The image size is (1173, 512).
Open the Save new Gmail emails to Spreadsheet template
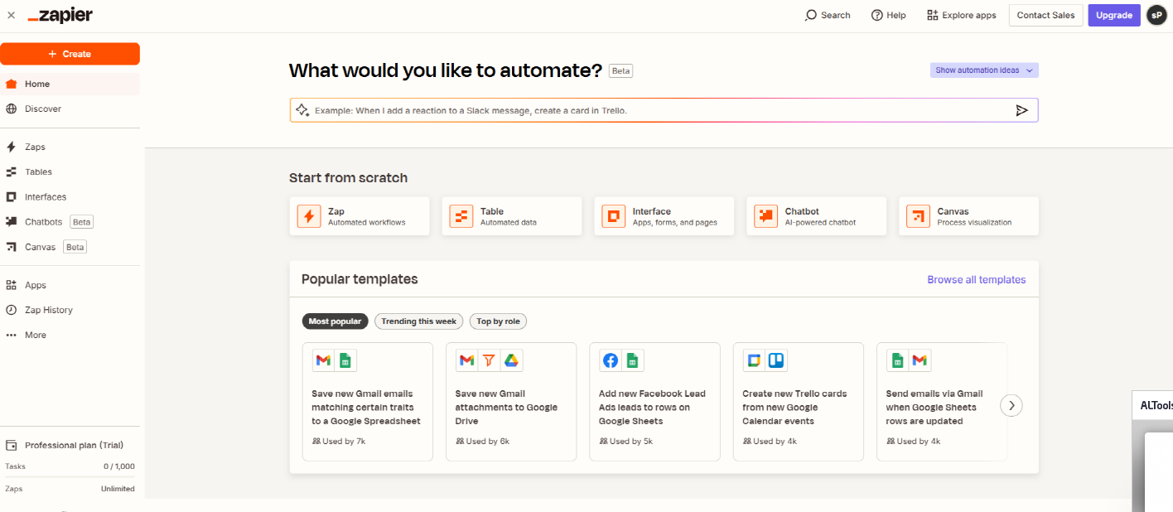point(368,401)
